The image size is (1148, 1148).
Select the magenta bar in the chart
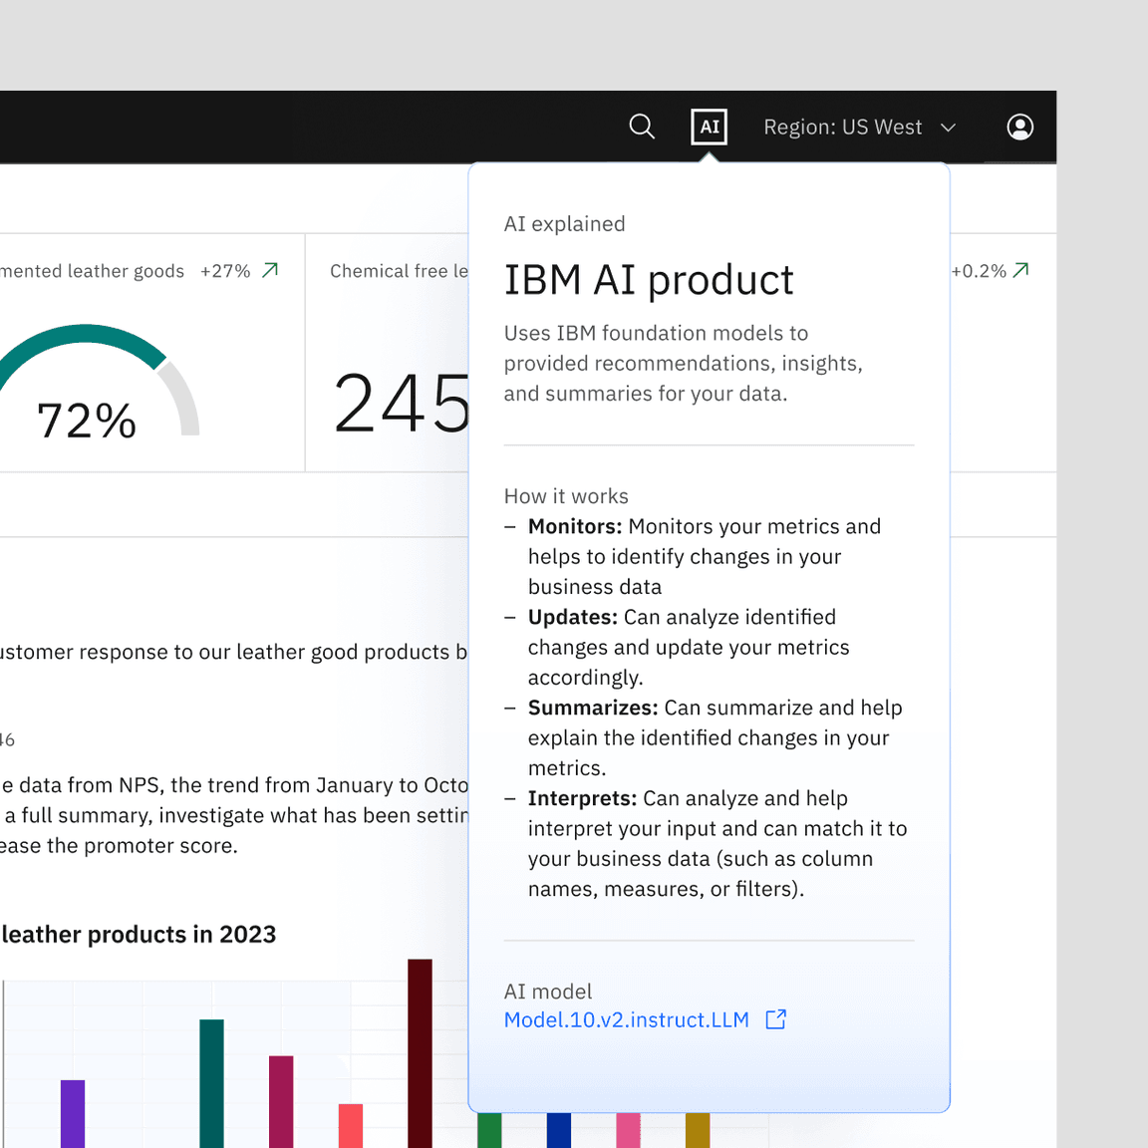pyautogui.click(x=281, y=1102)
